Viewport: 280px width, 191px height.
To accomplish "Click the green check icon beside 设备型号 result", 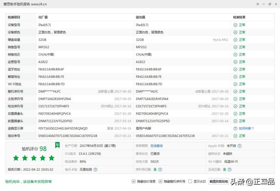I will 235,25.
